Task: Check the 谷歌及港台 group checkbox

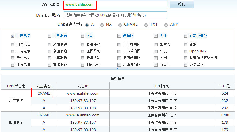Action: coord(186,36)
